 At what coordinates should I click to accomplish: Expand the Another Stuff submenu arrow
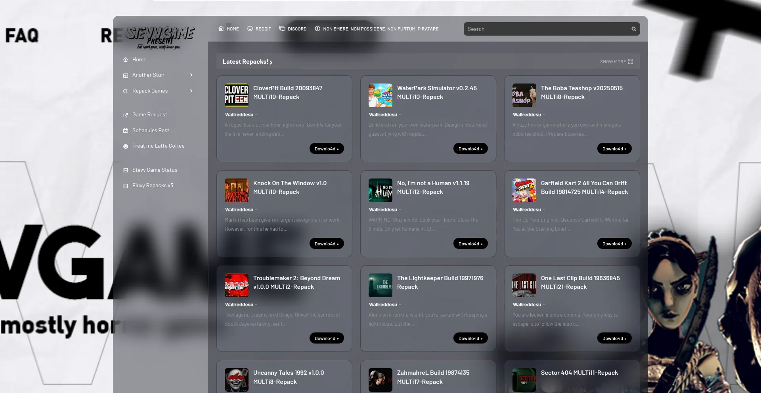click(x=191, y=75)
